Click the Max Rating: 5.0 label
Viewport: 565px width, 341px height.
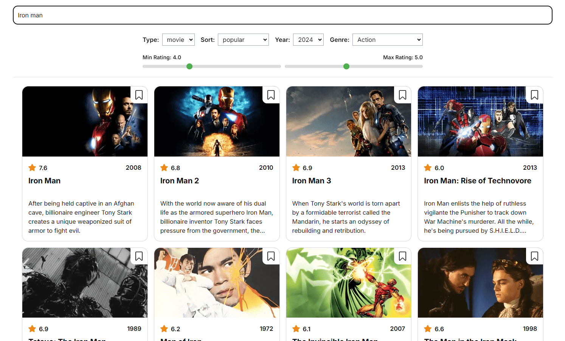click(403, 57)
